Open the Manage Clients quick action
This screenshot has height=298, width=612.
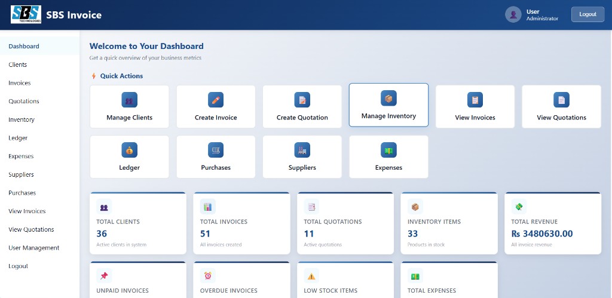click(129, 106)
